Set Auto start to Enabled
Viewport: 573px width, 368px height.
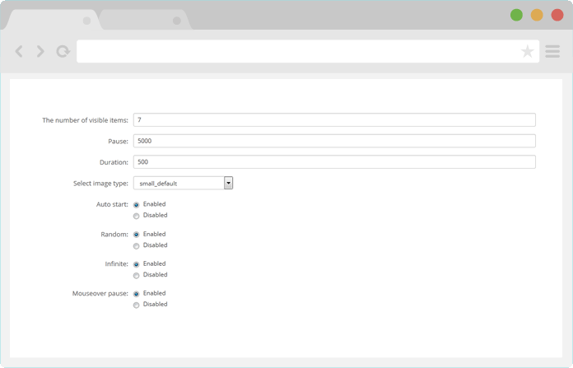[x=137, y=205]
